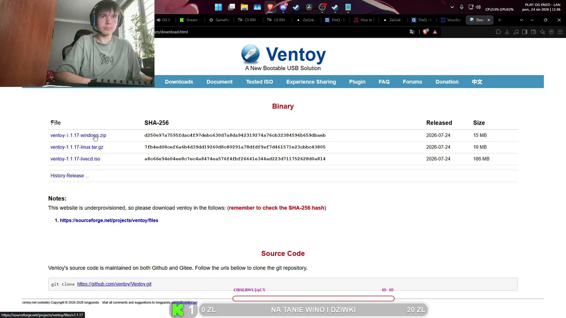Viewport: 566px width, 318px height.
Task: Click the livecd.iso SHA-256 hash
Action: (x=235, y=159)
